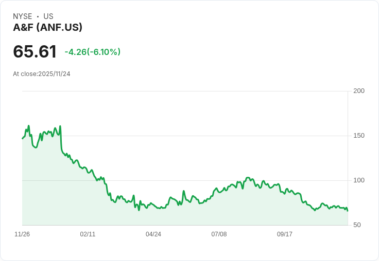The image size is (379, 261).
Task: Click the At close:2025/11/24 date text
Action: pos(42,74)
